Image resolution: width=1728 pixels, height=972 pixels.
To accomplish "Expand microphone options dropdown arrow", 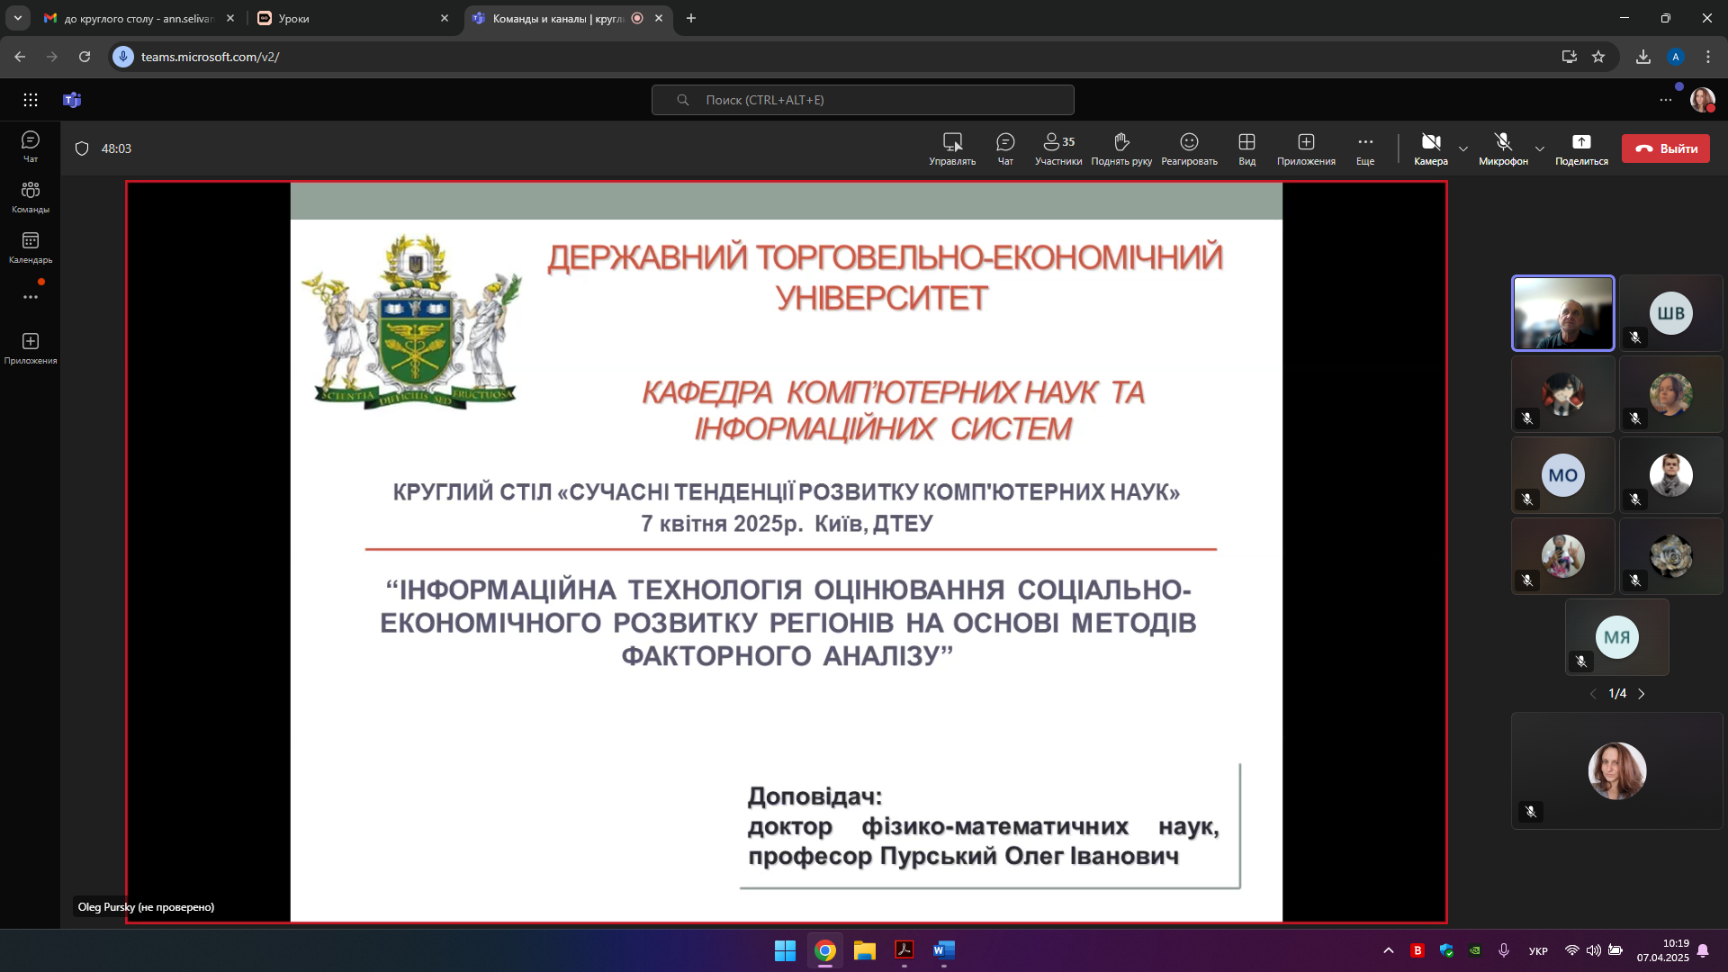I will (x=1540, y=148).
